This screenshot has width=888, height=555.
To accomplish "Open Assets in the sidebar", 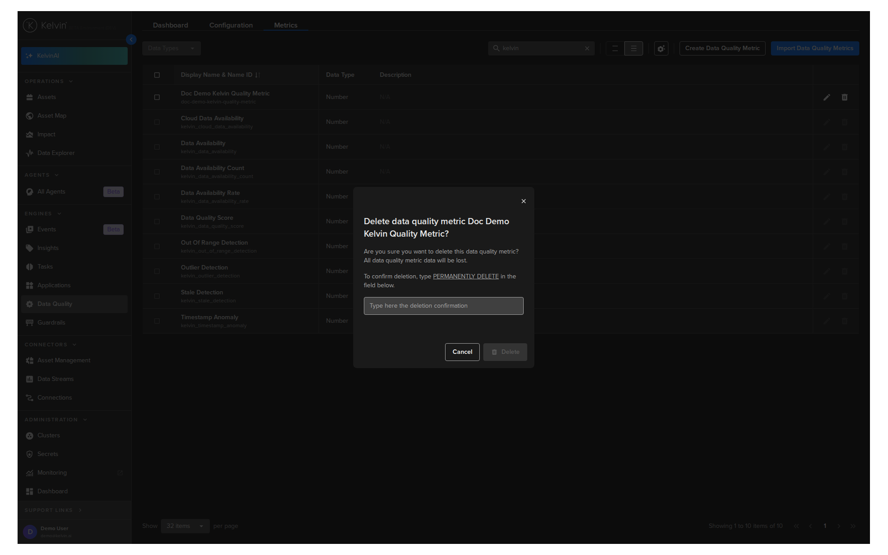I will tap(74, 97).
